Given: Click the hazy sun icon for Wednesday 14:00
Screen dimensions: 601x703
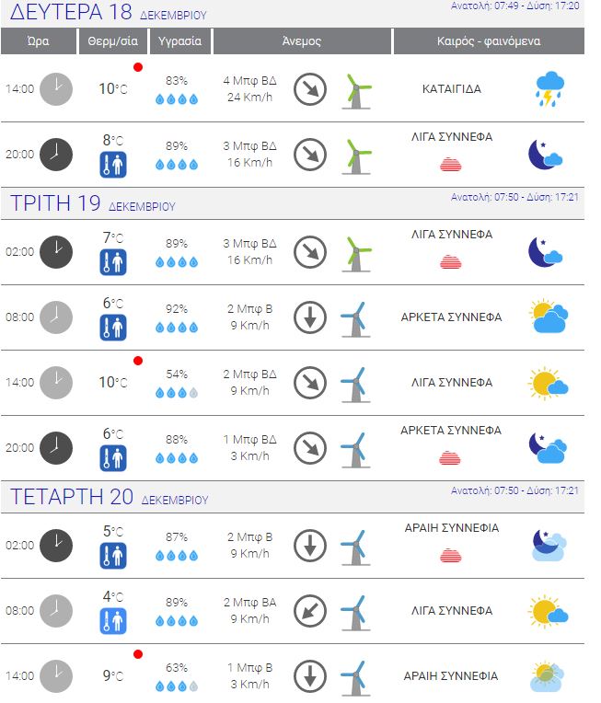Looking at the screenshot, I should 548,676.
